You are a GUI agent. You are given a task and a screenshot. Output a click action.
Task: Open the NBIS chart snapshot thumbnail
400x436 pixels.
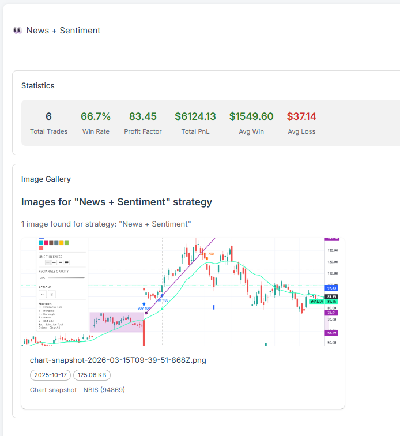click(183, 291)
